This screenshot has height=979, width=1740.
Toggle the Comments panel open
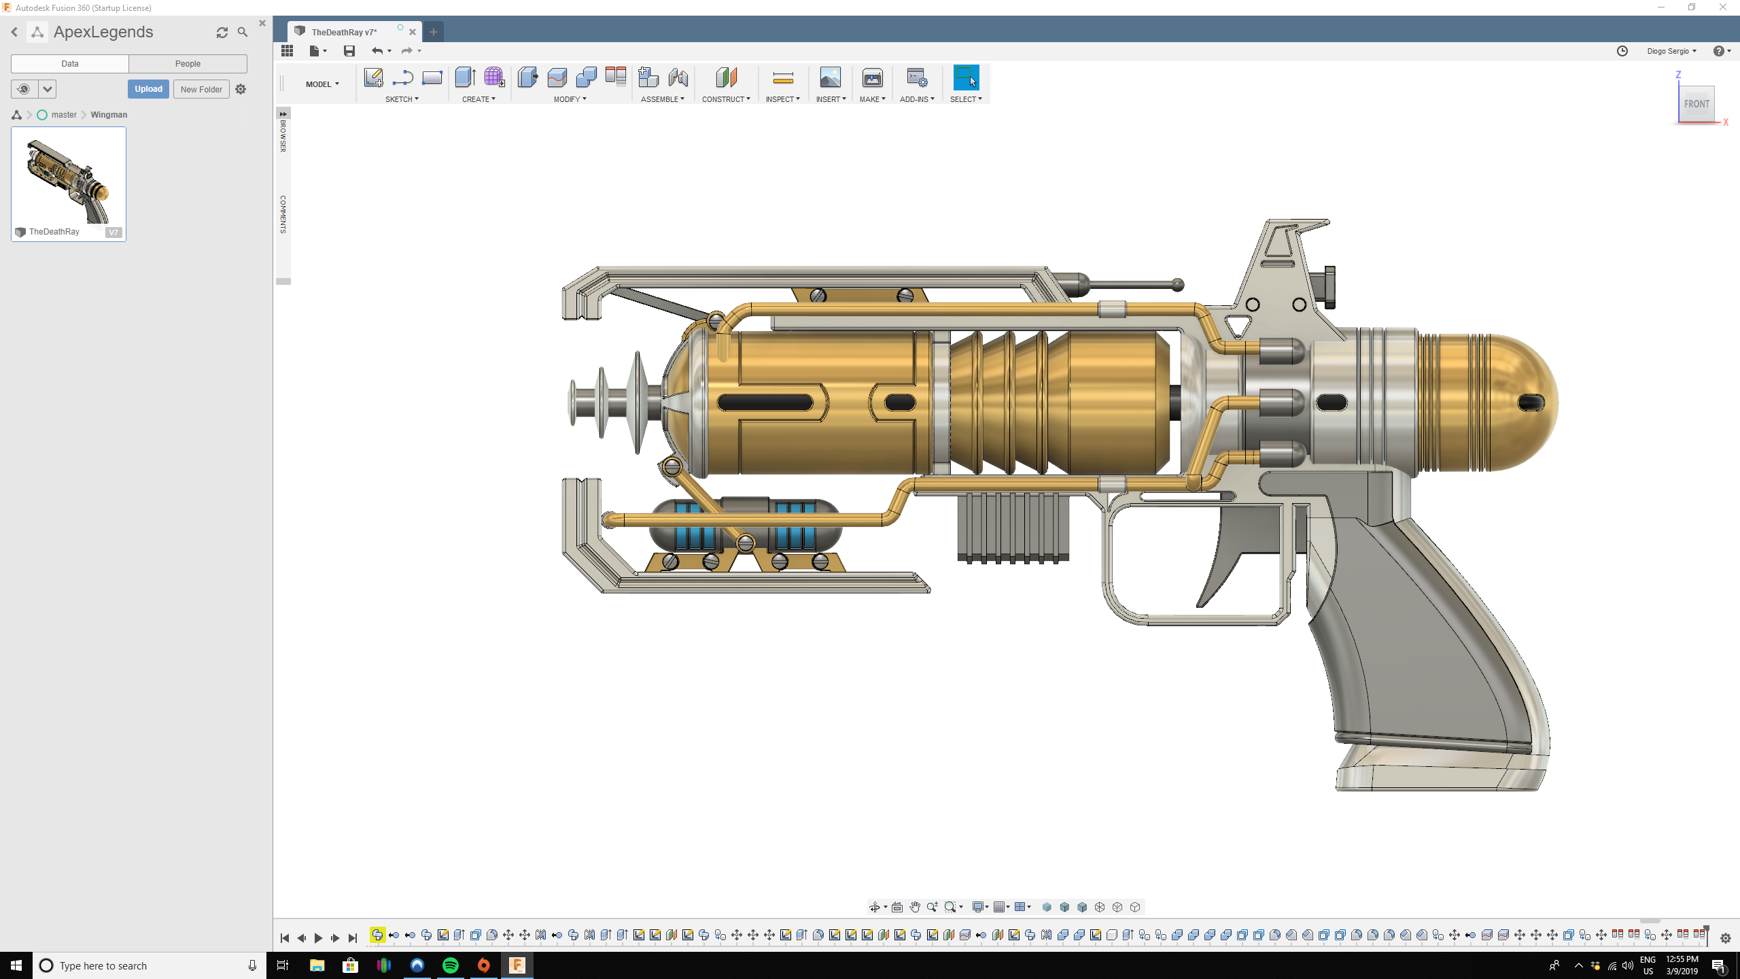283,215
